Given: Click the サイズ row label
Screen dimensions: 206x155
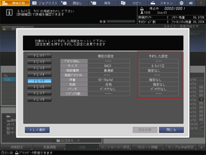Looking at the screenshot, I should coord(74,66).
